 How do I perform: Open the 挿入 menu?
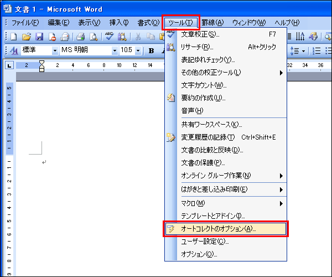[x=119, y=23]
